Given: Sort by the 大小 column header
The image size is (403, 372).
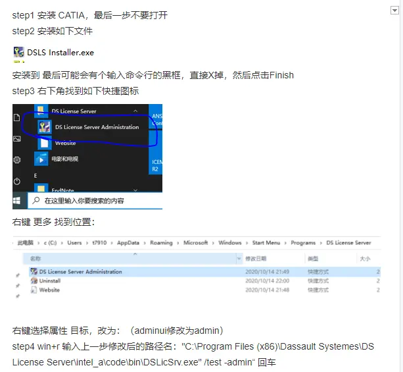Looking at the screenshot, I should point(365,259).
